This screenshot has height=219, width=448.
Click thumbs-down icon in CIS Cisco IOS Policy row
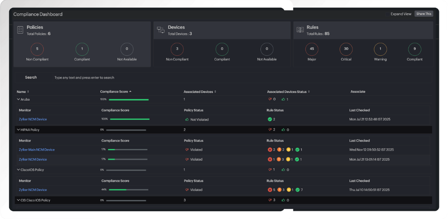270,200
